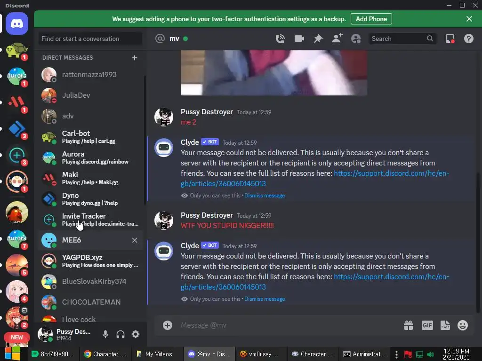
Task: Click the system tray volume icon
Action: coord(430,354)
